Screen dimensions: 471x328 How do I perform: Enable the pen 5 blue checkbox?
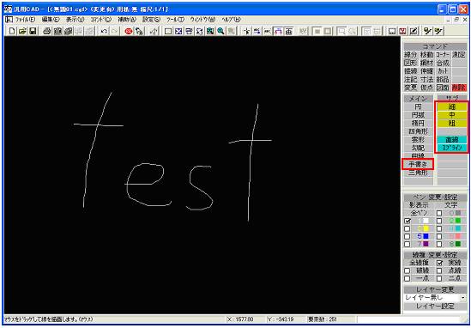pos(408,236)
